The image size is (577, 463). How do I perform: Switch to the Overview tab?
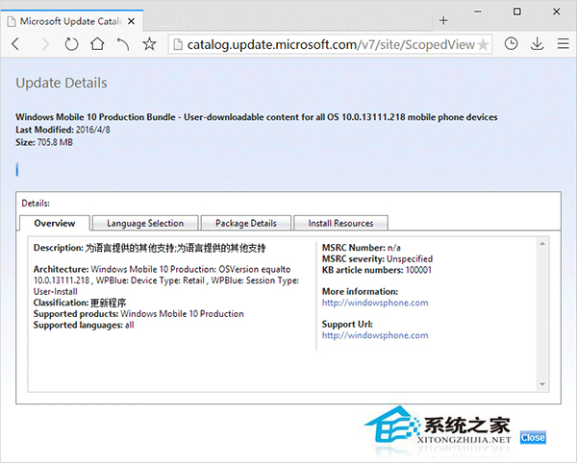coord(55,223)
